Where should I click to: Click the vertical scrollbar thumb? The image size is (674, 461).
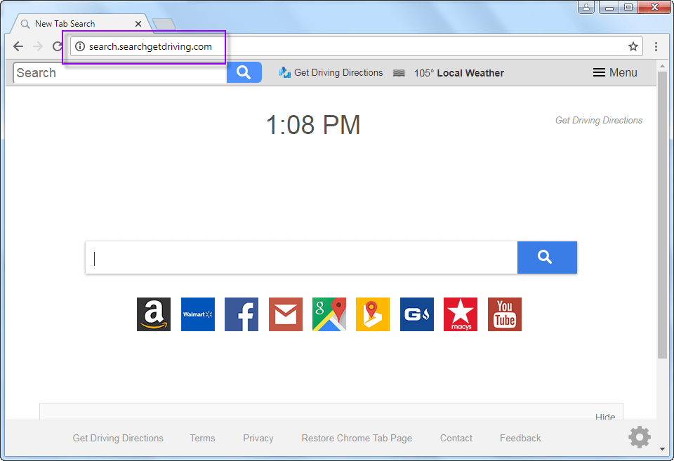pyautogui.click(x=662, y=215)
